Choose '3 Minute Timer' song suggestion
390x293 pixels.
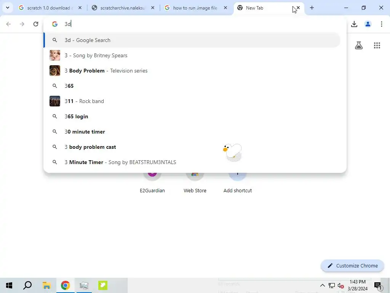click(192, 162)
